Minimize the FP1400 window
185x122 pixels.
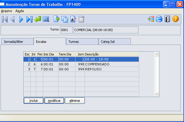166,4
